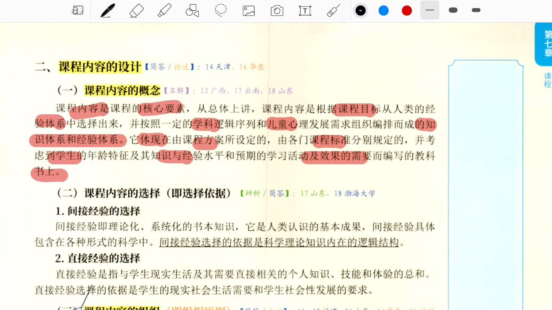
Task: Choose the blue pen color
Action: coord(384,10)
